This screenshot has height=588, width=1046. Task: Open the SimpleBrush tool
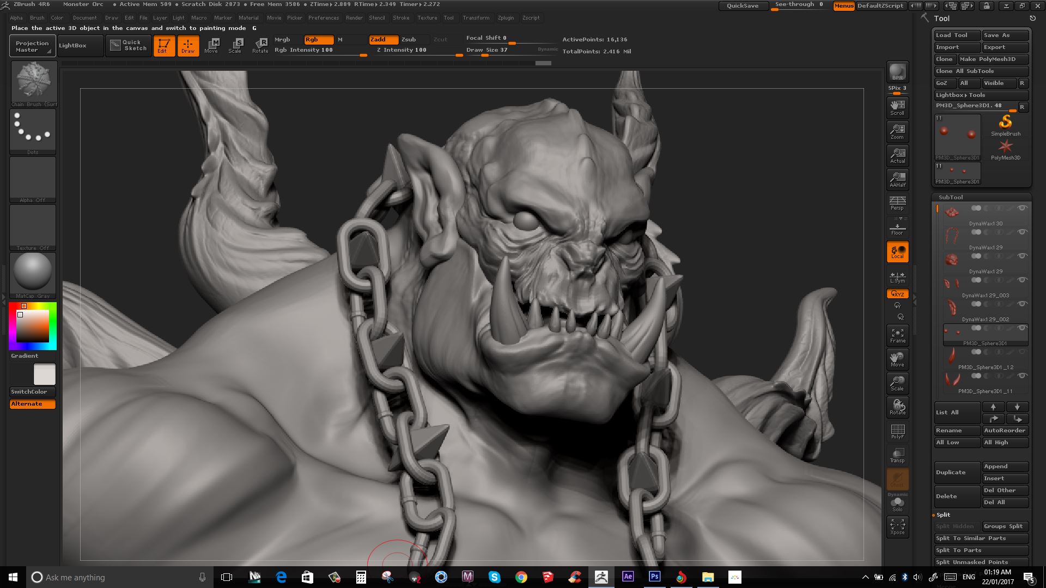pyautogui.click(x=1006, y=125)
